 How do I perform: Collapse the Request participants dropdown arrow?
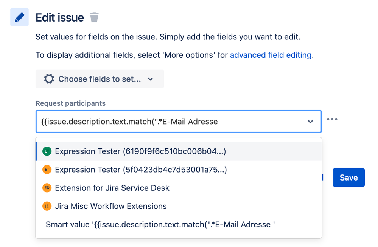click(x=310, y=122)
